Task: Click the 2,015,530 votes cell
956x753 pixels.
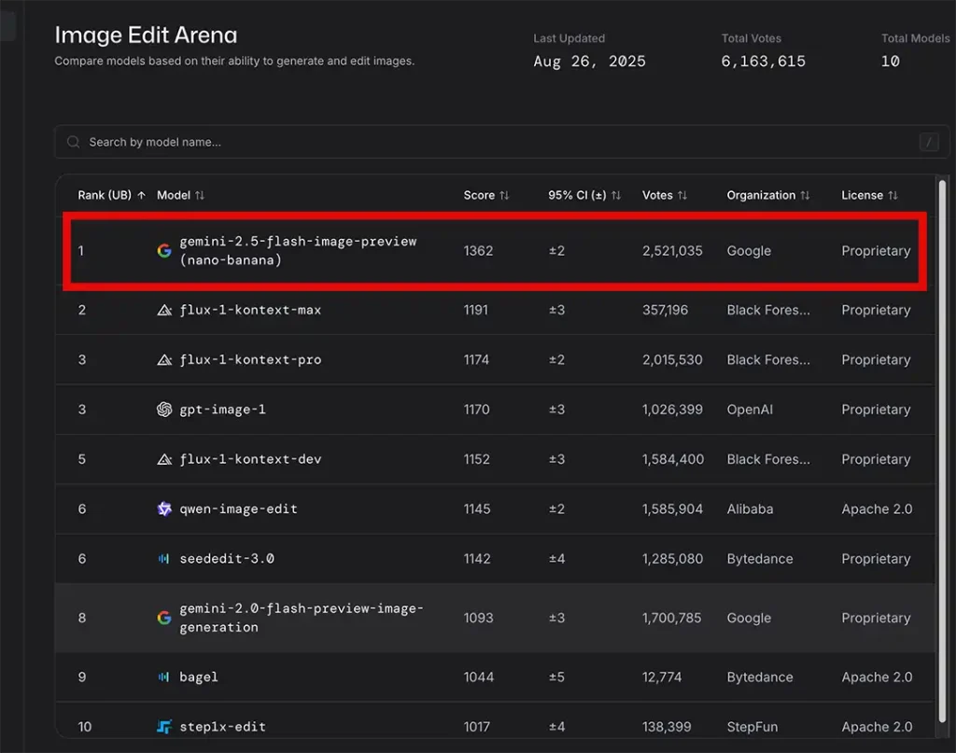Action: [x=672, y=360]
